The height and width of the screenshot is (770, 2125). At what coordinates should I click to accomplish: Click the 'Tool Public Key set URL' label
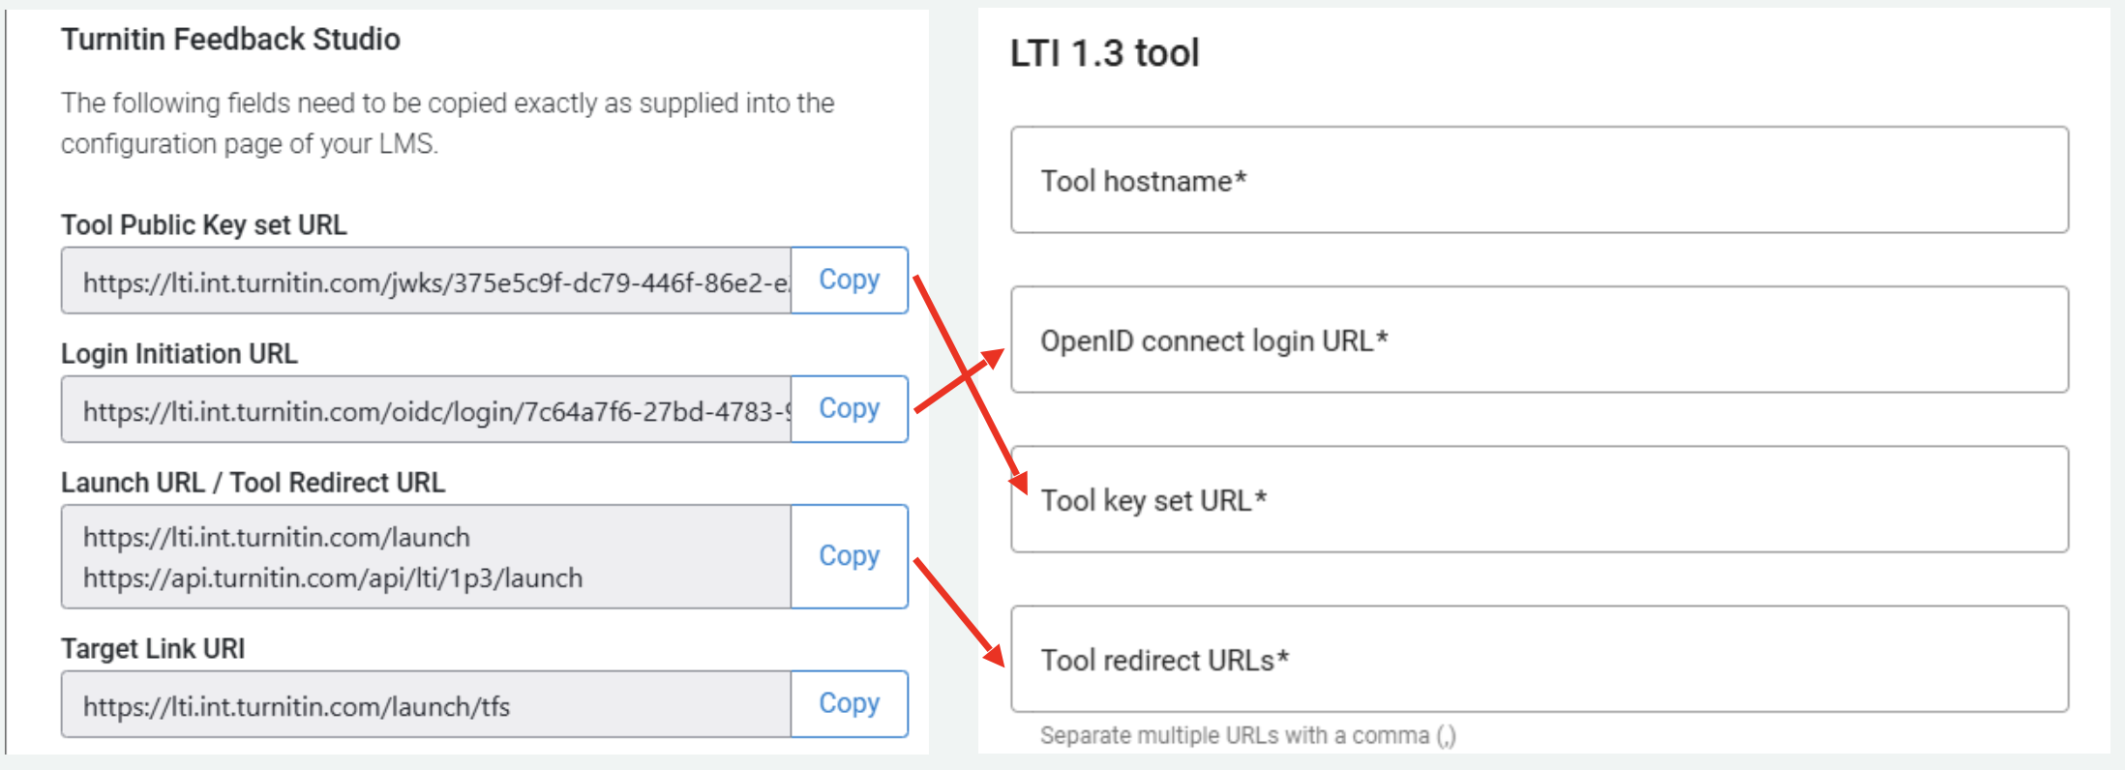[x=204, y=224]
